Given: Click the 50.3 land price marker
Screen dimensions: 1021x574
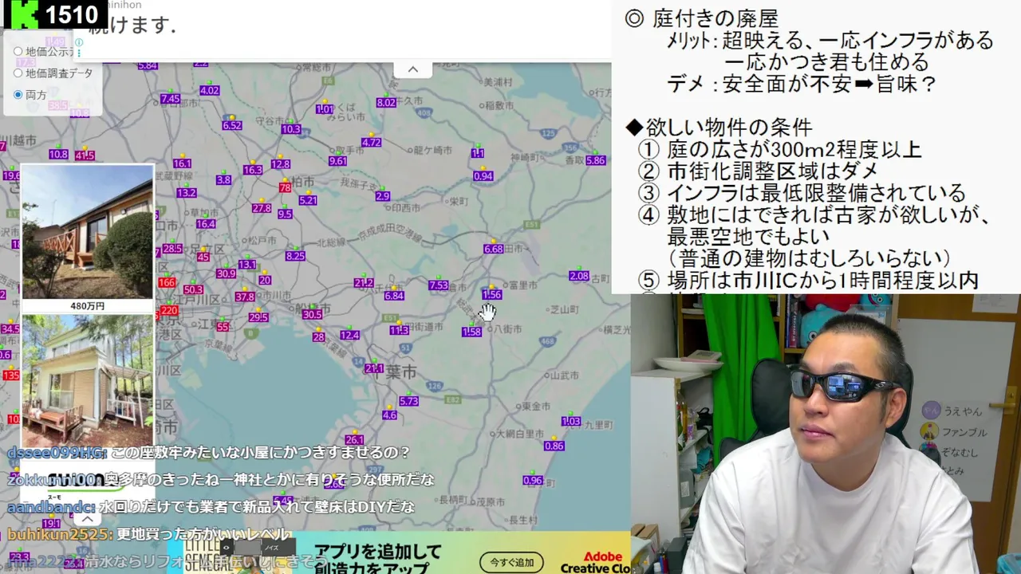Looking at the screenshot, I should [x=193, y=290].
